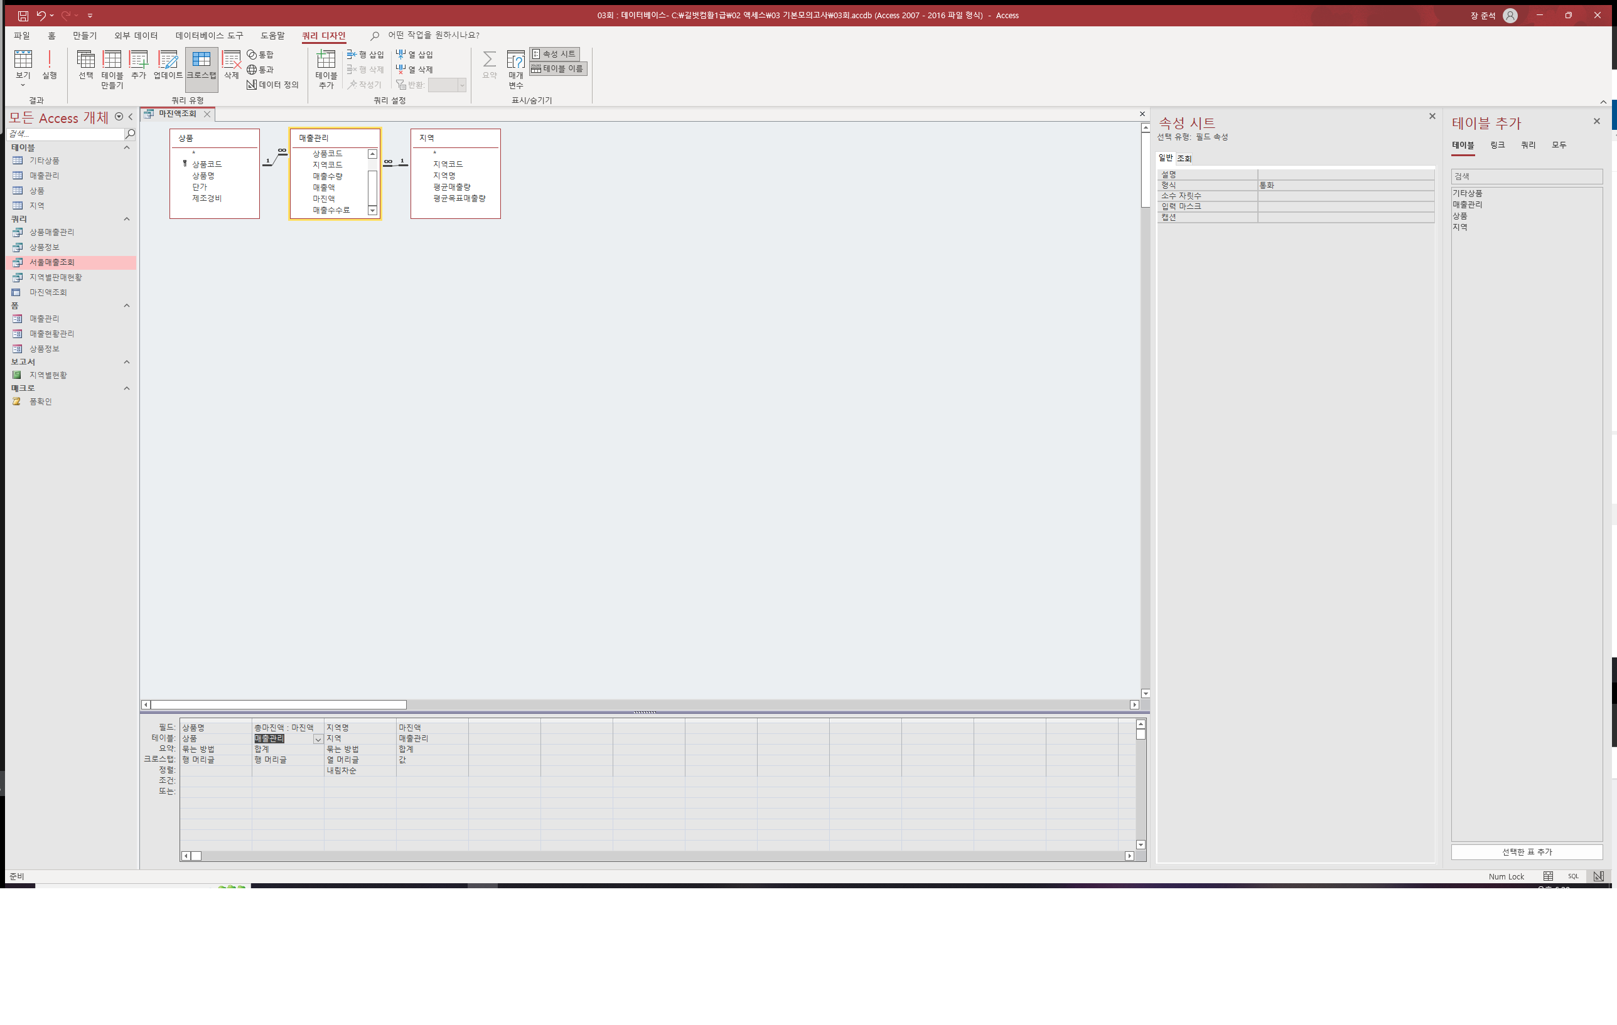This screenshot has height=1025, width=1617.
Task: Switch to the 조회 tab in property sheet
Action: click(x=1184, y=159)
